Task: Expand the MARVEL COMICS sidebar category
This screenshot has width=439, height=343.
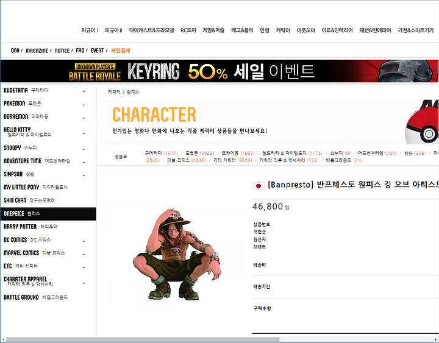Action: pos(84,254)
